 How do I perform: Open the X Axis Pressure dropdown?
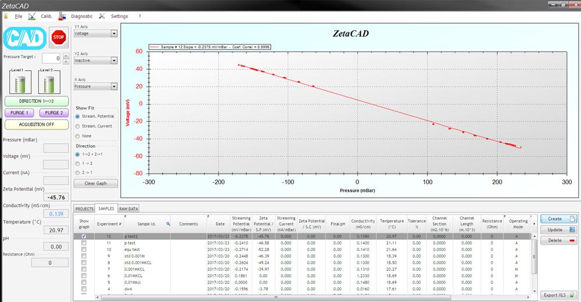pyautogui.click(x=114, y=87)
